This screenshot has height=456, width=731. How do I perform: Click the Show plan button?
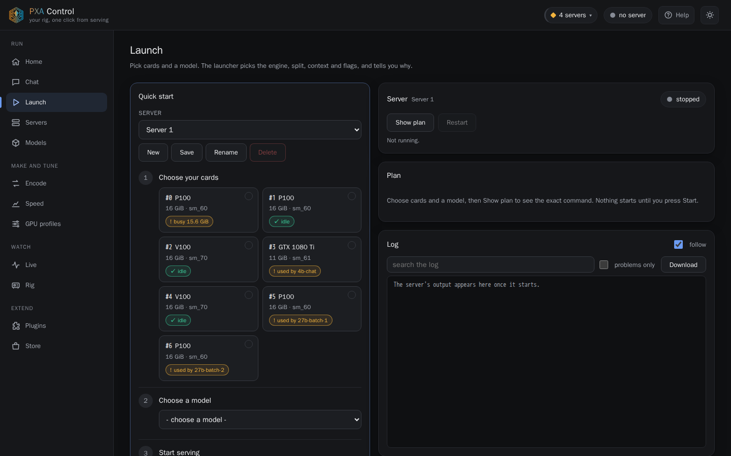pos(410,123)
